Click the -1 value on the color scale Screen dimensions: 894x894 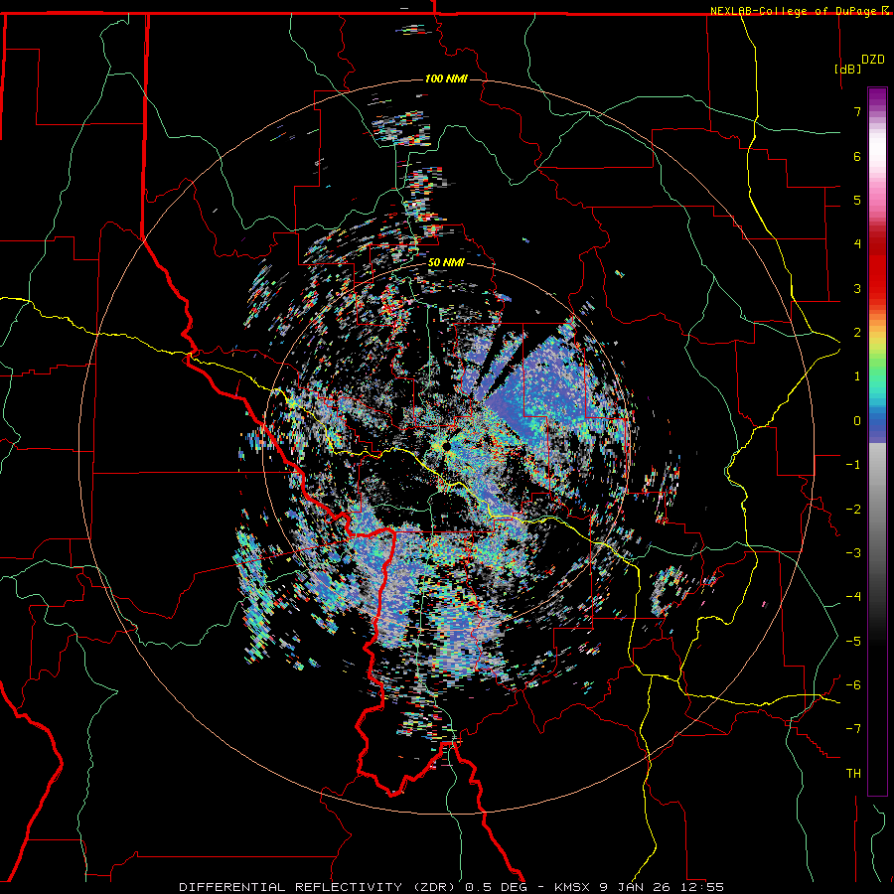pyautogui.click(x=853, y=465)
